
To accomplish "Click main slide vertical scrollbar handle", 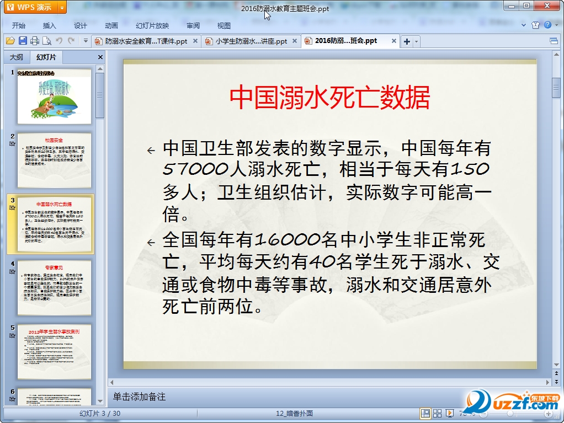I will tap(556, 87).
